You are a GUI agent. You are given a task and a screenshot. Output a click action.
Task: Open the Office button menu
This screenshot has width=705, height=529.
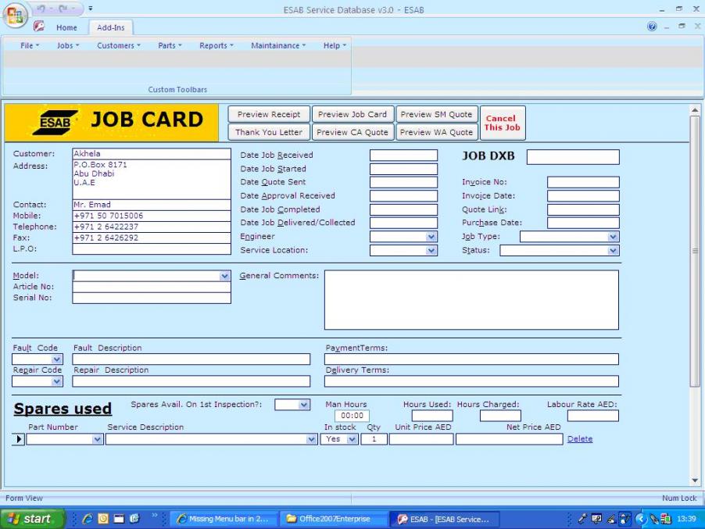[x=15, y=14]
